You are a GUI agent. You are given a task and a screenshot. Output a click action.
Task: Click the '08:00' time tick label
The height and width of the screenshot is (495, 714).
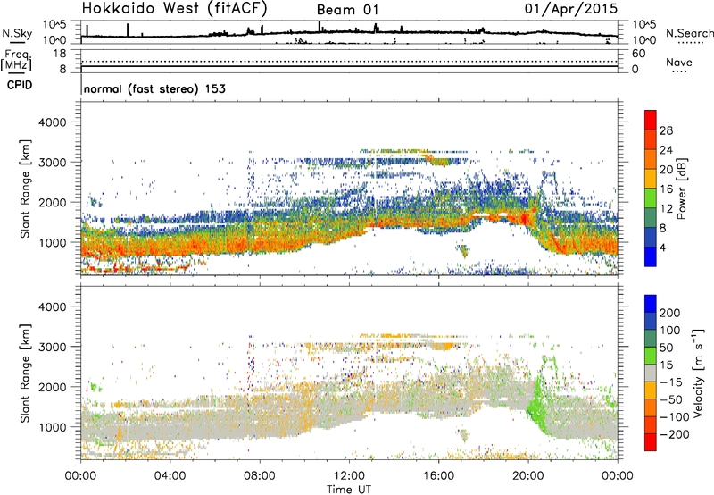coord(260,476)
